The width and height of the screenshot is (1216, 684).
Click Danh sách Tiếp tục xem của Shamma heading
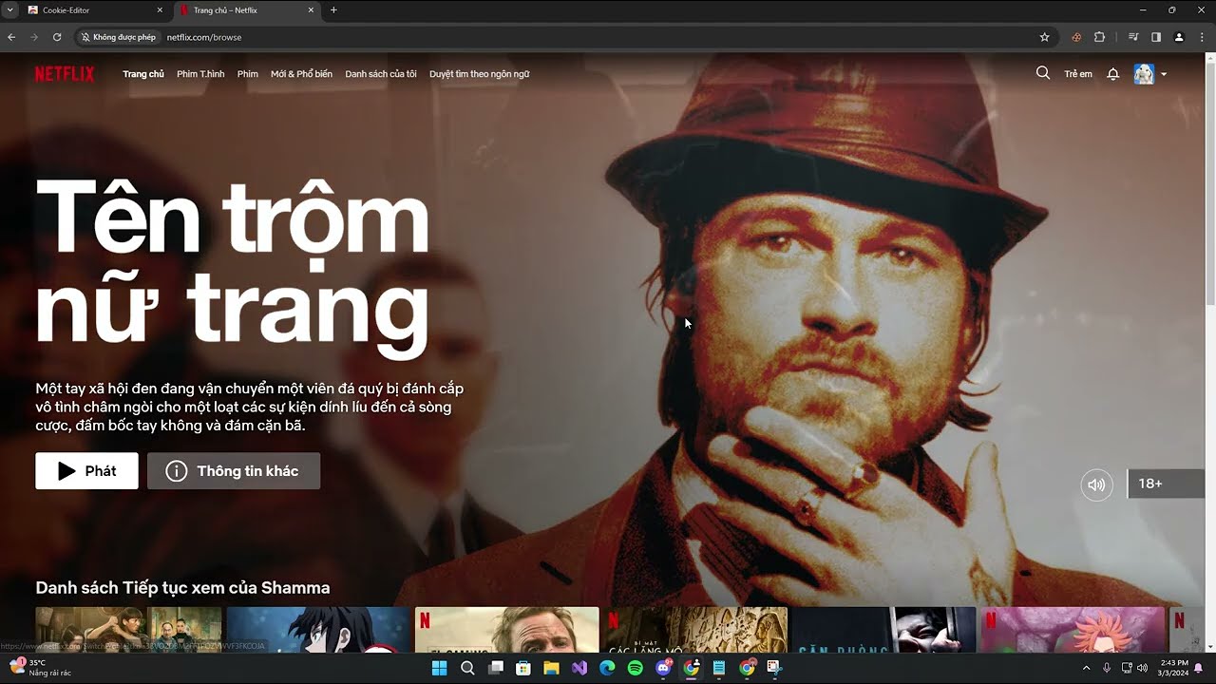tap(182, 588)
